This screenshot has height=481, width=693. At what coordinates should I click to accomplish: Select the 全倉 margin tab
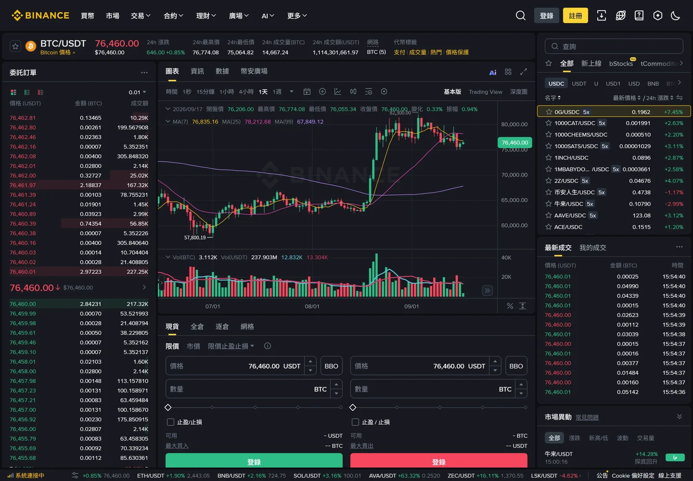click(197, 327)
